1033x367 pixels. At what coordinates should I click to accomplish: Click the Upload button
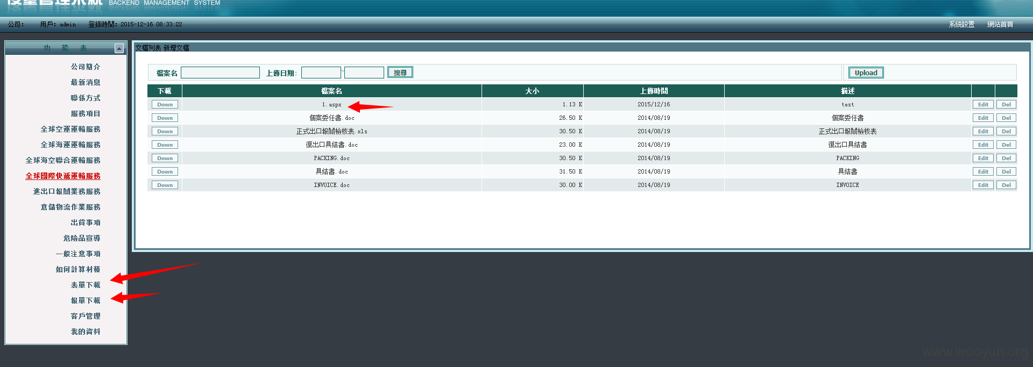(x=866, y=73)
